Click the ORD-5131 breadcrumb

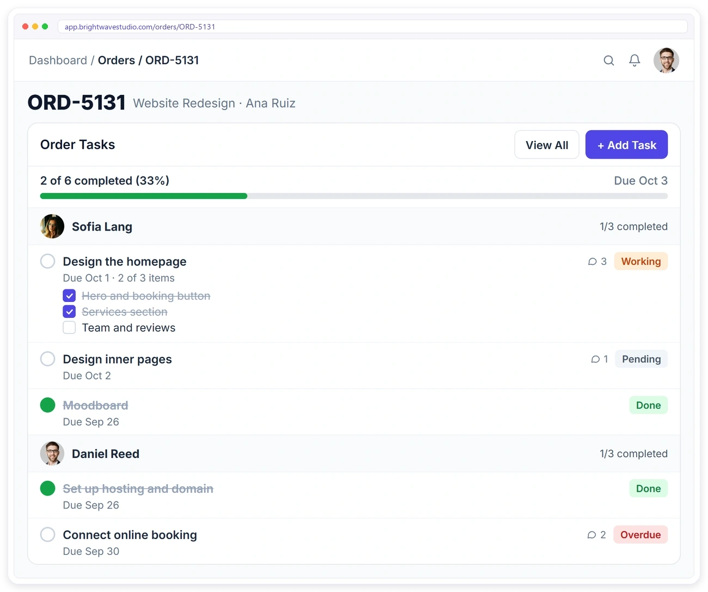172,61
